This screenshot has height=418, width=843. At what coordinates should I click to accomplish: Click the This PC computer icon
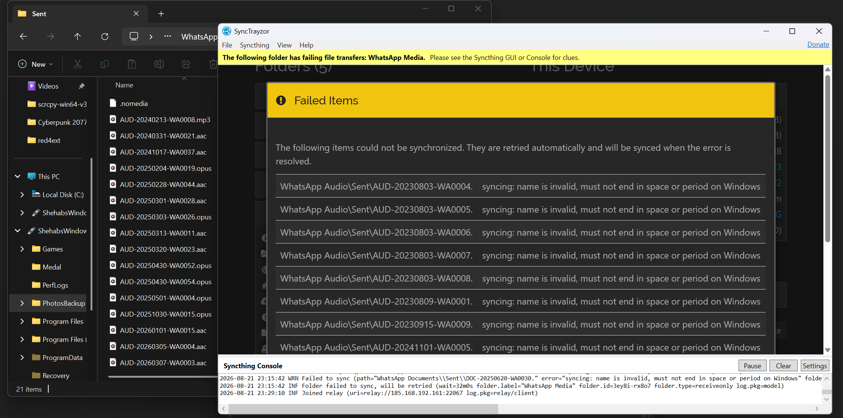(32, 176)
